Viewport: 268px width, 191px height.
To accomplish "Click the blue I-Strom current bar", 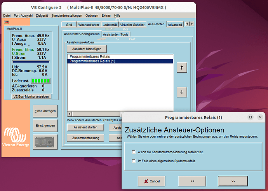I will click(31, 61).
